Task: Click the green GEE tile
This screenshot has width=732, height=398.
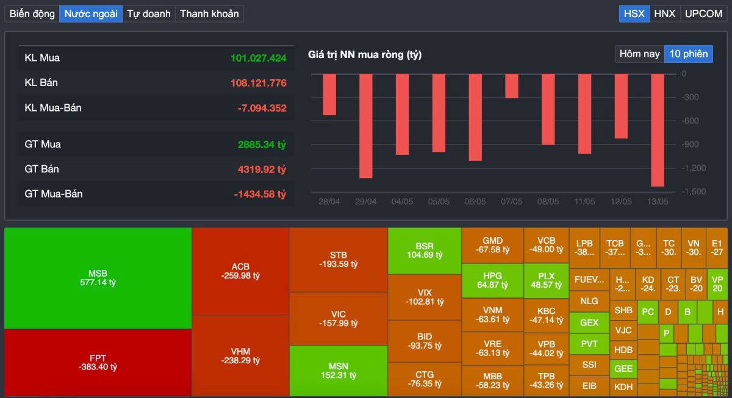Action: (x=623, y=369)
